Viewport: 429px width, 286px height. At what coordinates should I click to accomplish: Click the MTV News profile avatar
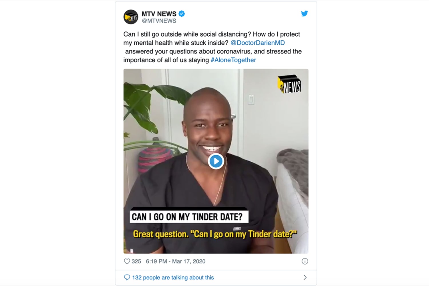131,17
